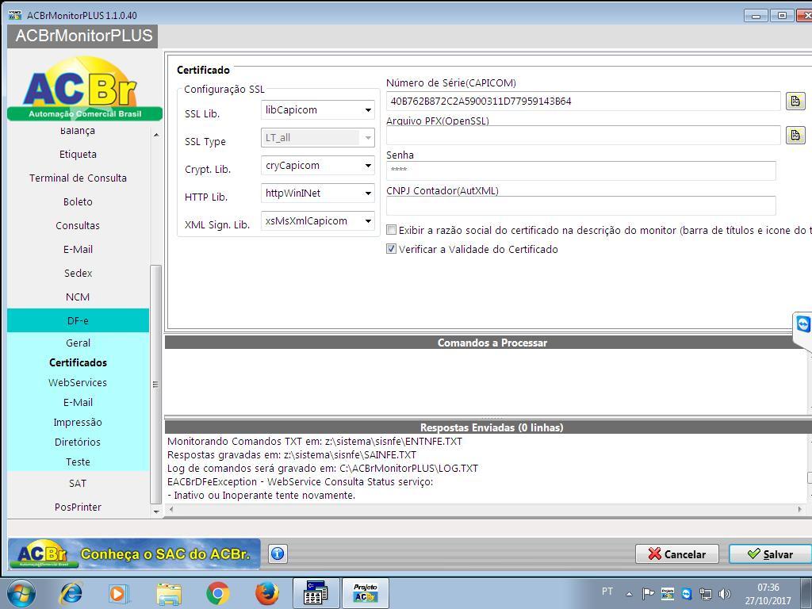Screen dimensions: 812x609
Task: Launch Firefox from taskbar
Action: (267, 594)
